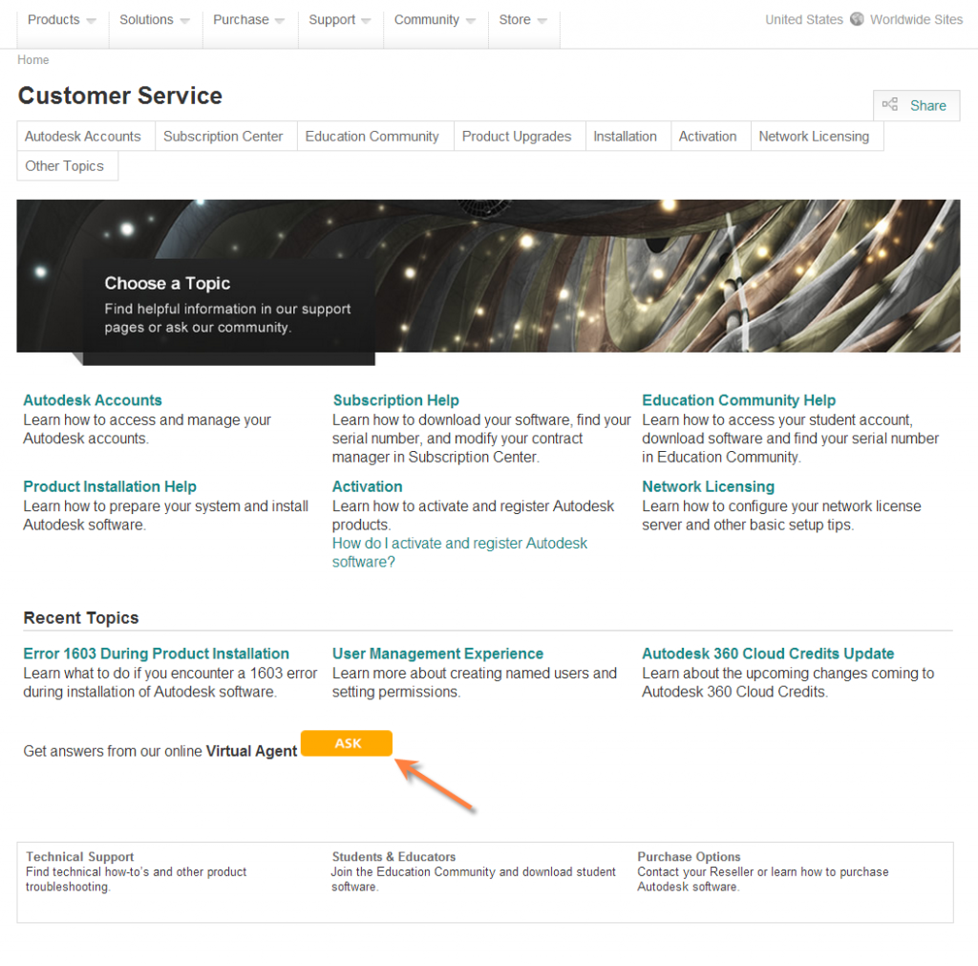Click the share icon beside Share

pos(889,104)
